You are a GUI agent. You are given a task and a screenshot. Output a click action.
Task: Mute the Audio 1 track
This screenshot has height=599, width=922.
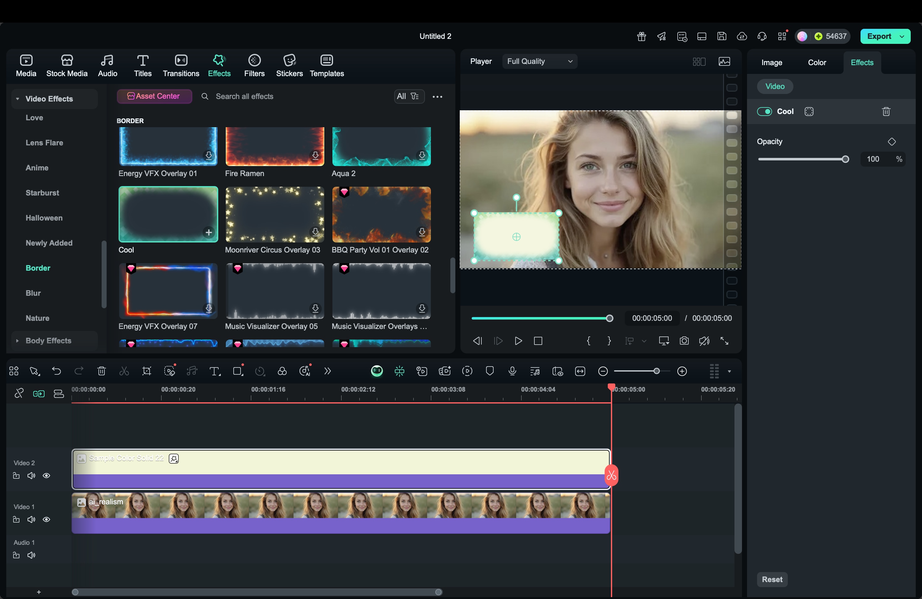[x=31, y=555]
